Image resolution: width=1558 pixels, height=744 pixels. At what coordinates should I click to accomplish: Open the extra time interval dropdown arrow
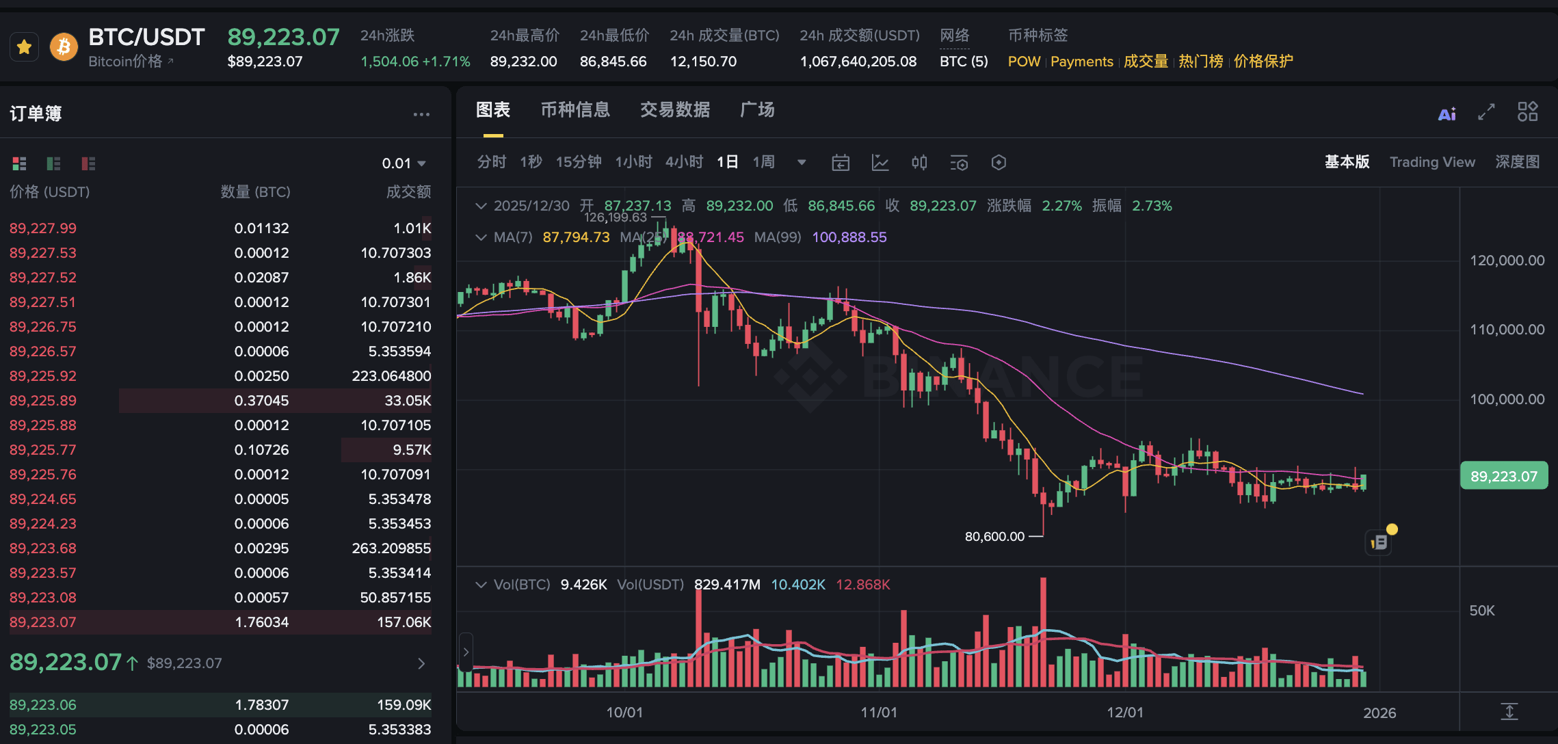(x=800, y=163)
